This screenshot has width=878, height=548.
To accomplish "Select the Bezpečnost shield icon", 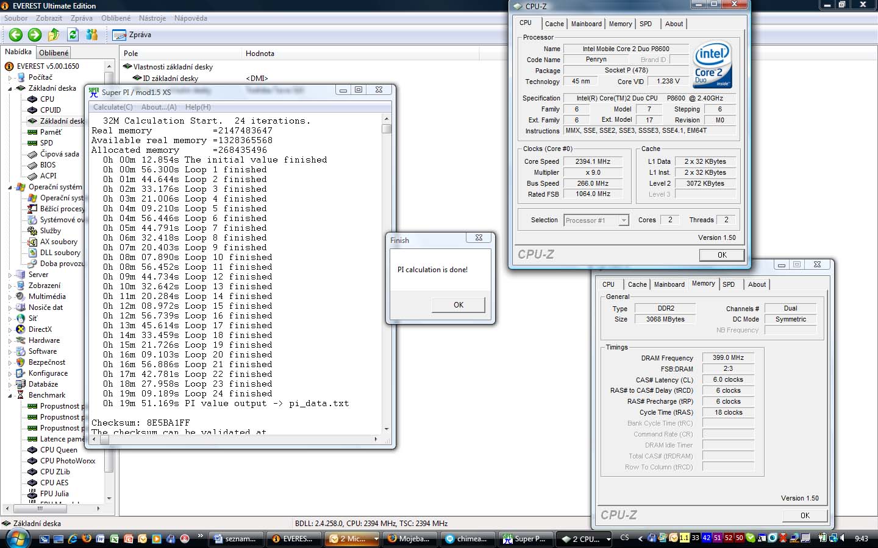I will click(21, 362).
